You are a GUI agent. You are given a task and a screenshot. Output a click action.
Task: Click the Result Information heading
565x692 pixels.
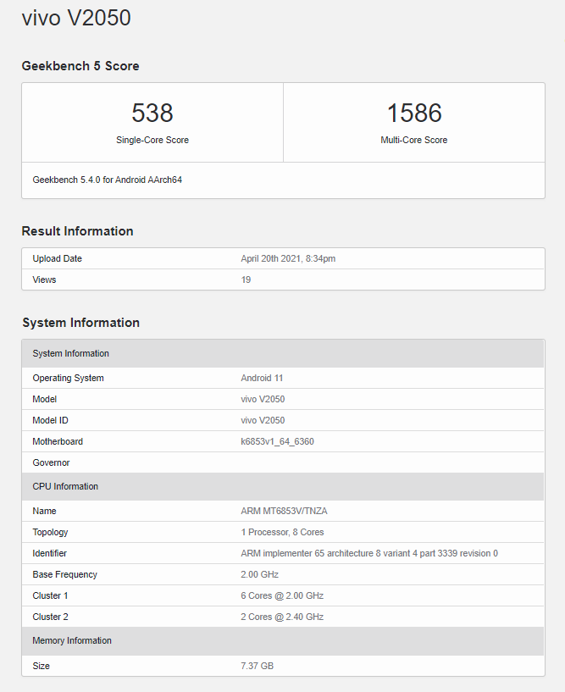tap(77, 231)
